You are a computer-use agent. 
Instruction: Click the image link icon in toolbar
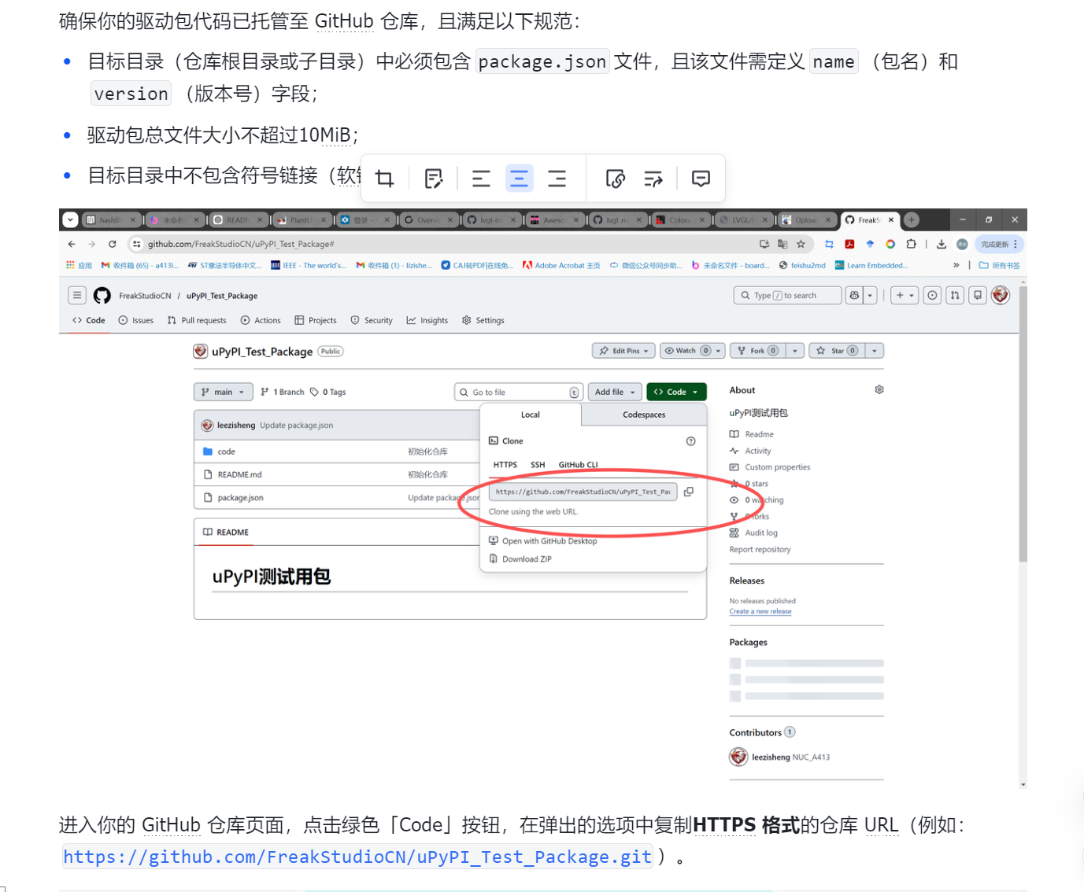tap(615, 179)
